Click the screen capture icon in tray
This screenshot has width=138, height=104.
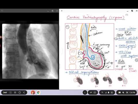pyautogui.click(x=127, y=92)
